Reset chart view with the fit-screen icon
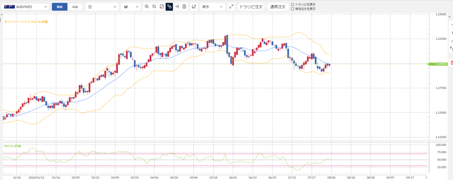 click(x=162, y=6)
